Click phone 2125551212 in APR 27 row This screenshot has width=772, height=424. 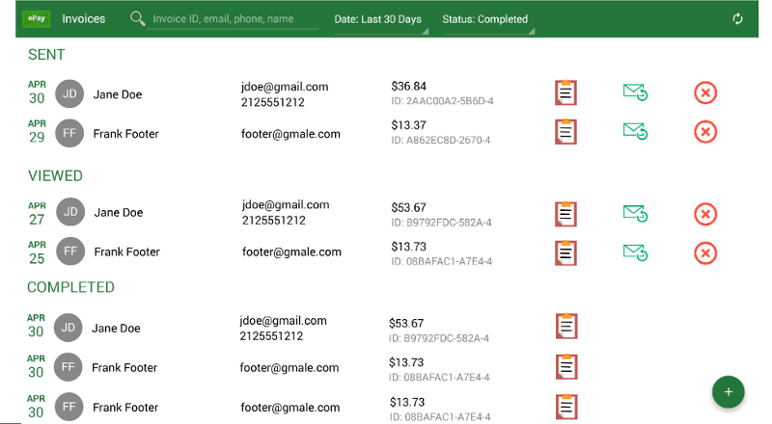click(274, 221)
